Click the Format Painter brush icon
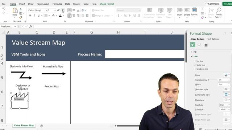The image size is (232, 130). click(21, 17)
